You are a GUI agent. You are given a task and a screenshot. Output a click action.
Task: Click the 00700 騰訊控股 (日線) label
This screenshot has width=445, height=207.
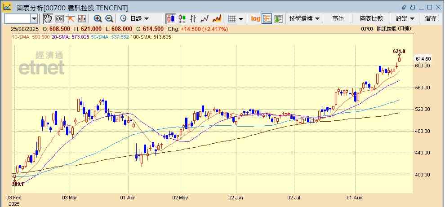(x=386, y=29)
